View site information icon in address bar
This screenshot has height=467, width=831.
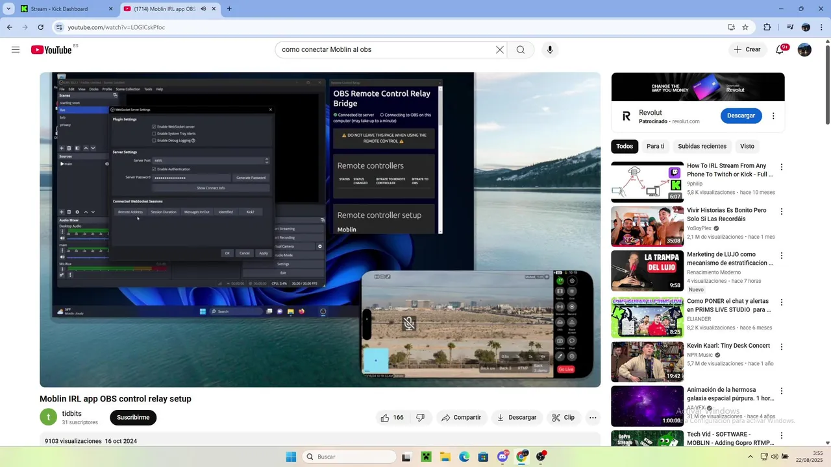pyautogui.click(x=59, y=27)
